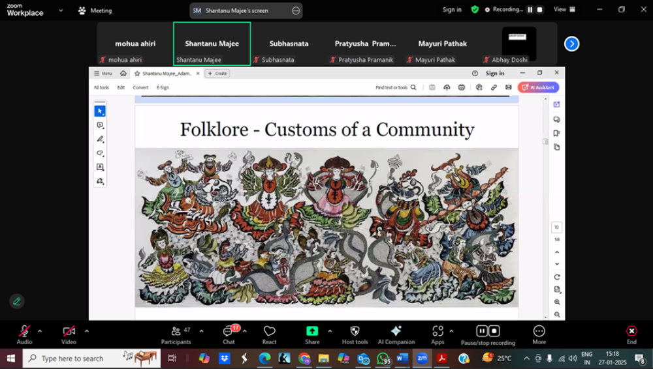Upload document to cloud storage
The image size is (653, 369).
(x=447, y=87)
